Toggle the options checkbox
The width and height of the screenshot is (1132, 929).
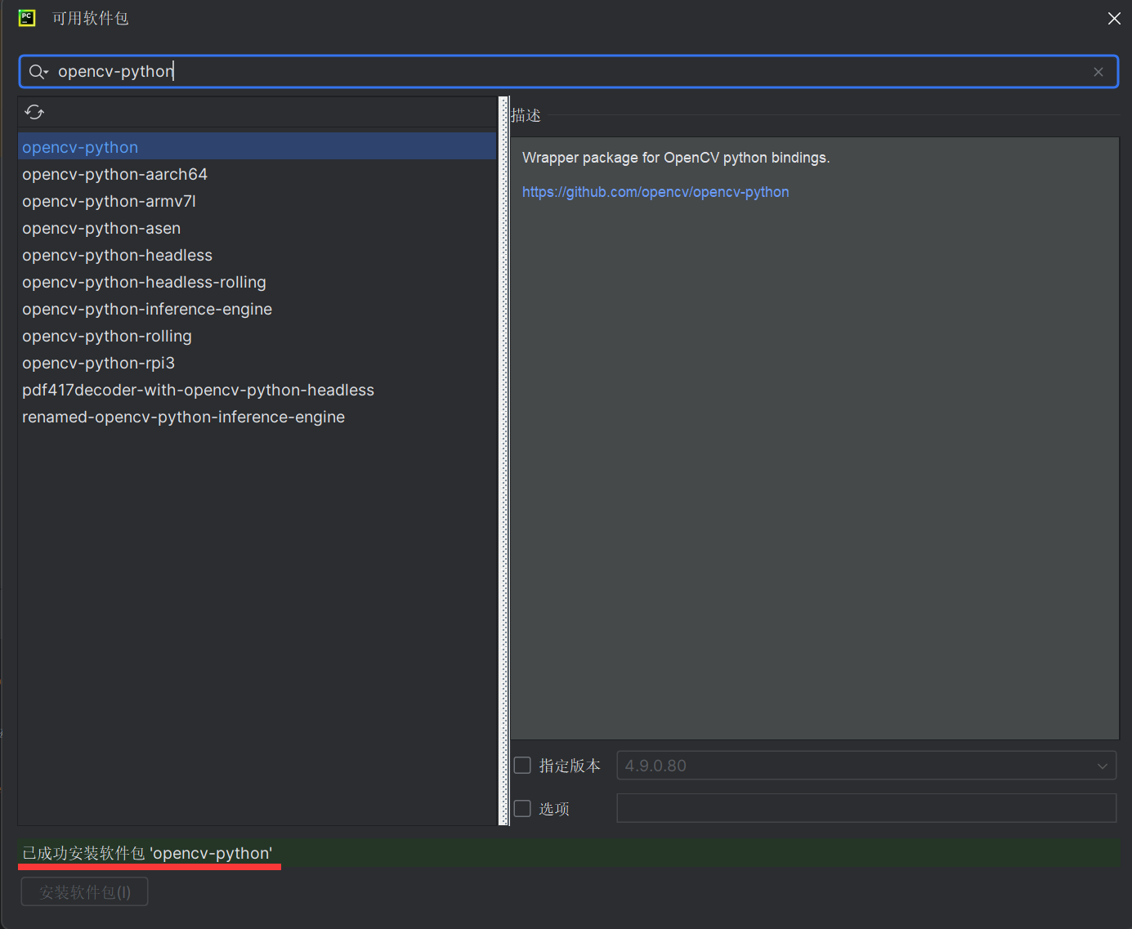pyautogui.click(x=522, y=809)
